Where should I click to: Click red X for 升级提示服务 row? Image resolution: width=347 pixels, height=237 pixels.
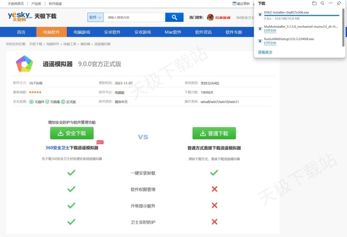tap(215, 205)
